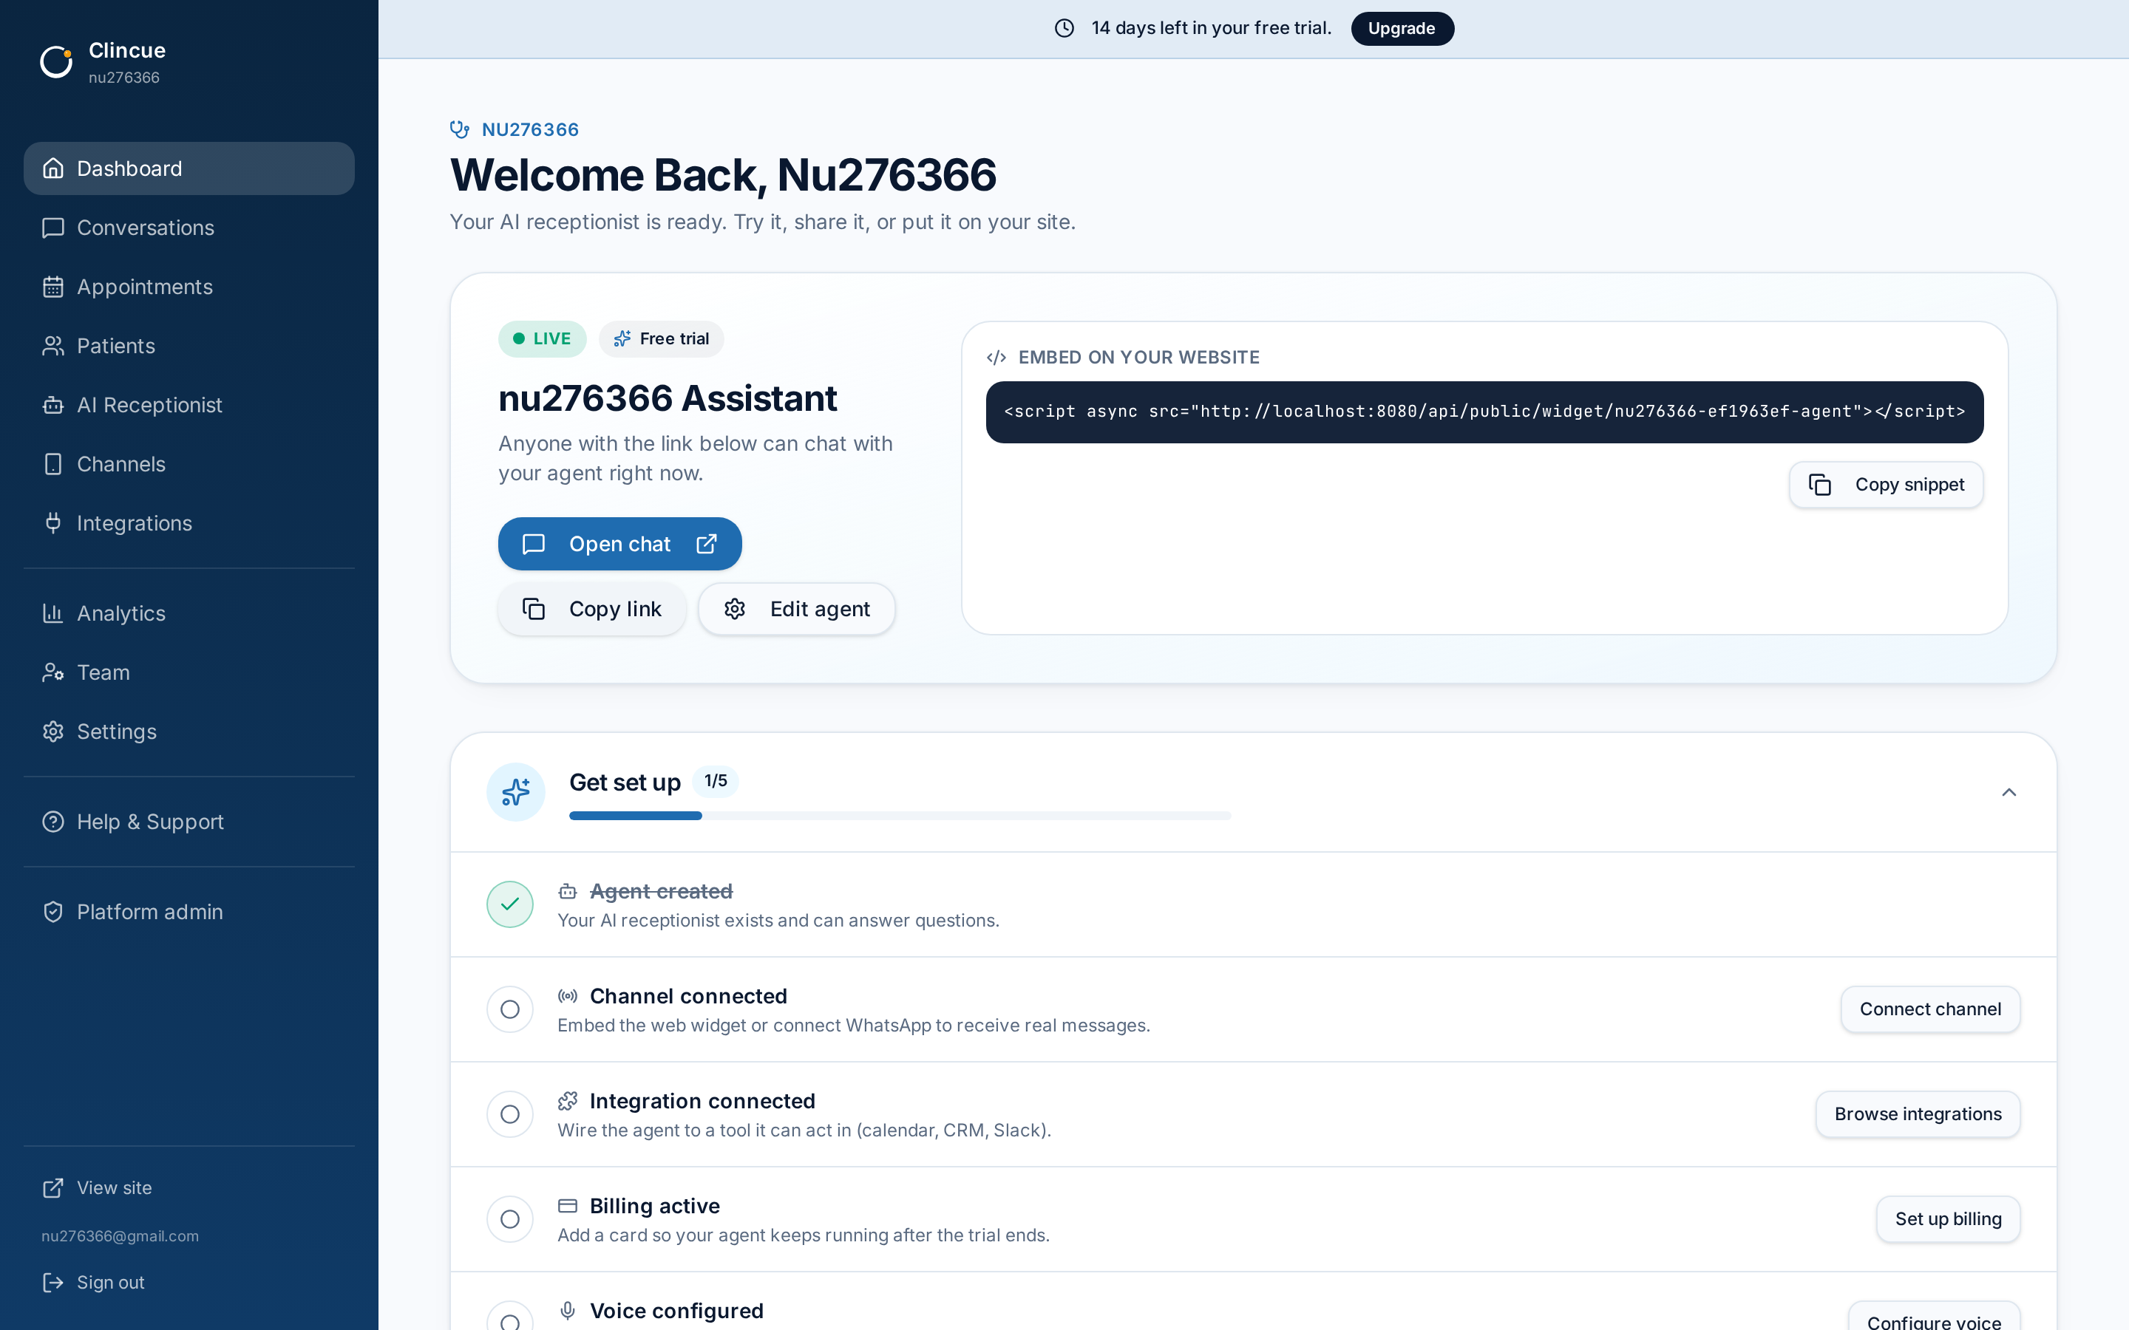Click the Channels phone icon
Image resolution: width=2129 pixels, height=1330 pixels.
[54, 463]
